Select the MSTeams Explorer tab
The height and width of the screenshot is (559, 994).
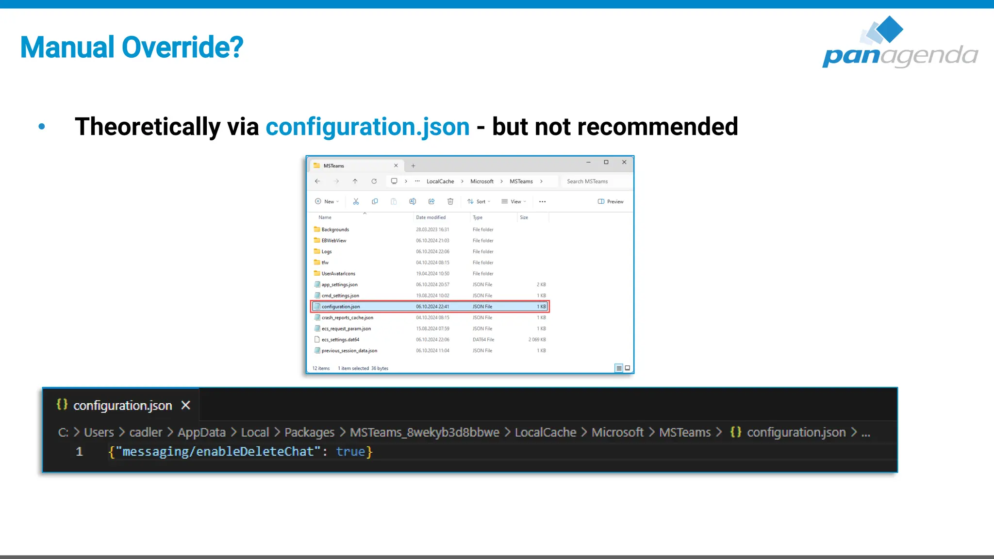coord(356,165)
